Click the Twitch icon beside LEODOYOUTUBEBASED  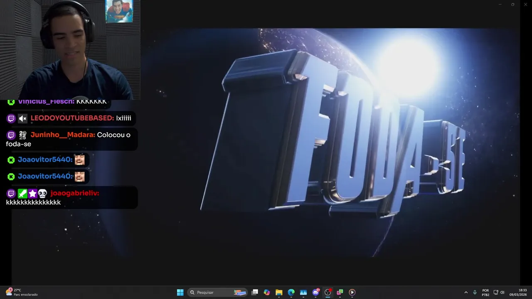click(x=11, y=119)
